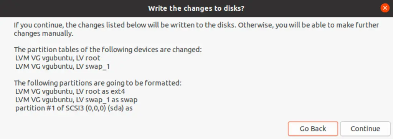Click the 'partition #1 of SCSI3' line

74,108
